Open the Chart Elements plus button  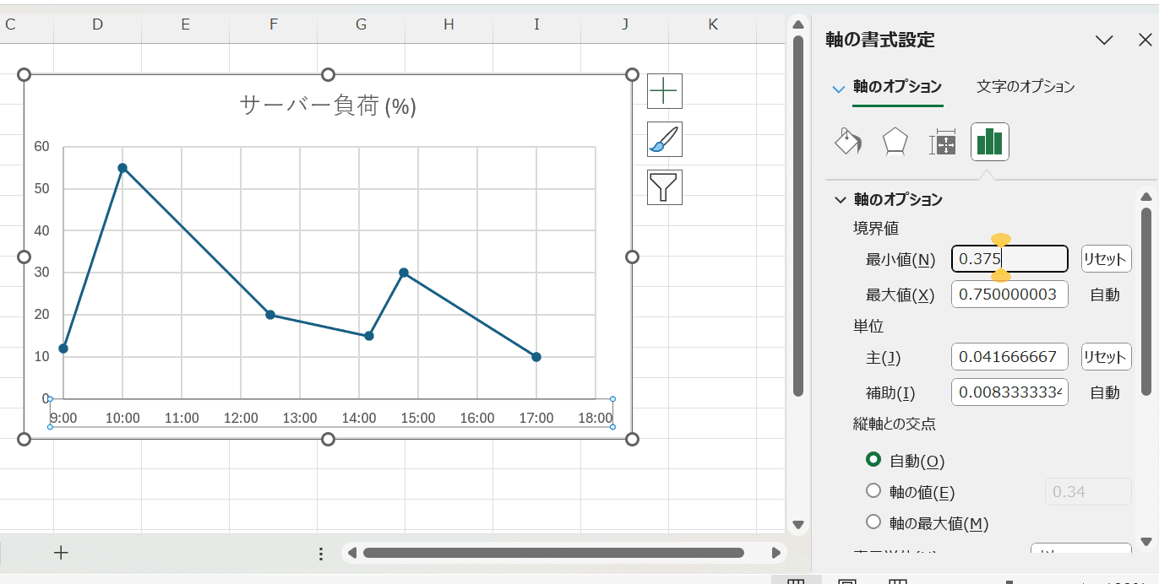pyautogui.click(x=665, y=90)
